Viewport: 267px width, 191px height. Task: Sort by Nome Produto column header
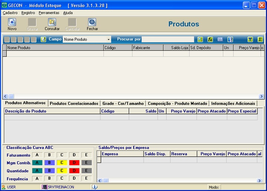tap(55, 48)
